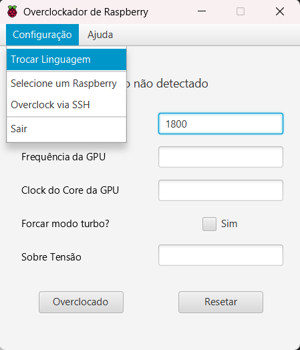Click the greyed-out maximize window button
This screenshot has width=300, height=350.
(x=241, y=11)
